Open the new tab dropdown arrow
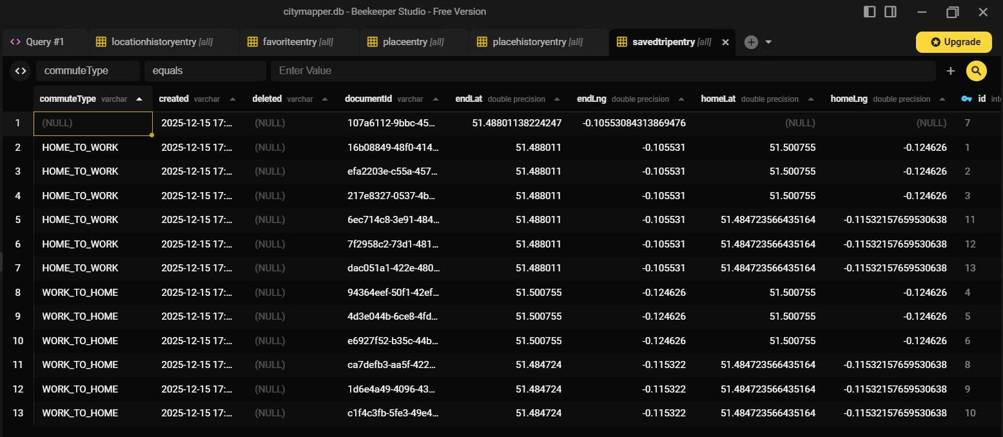Viewport: 1003px width, 437px height. 768,42
